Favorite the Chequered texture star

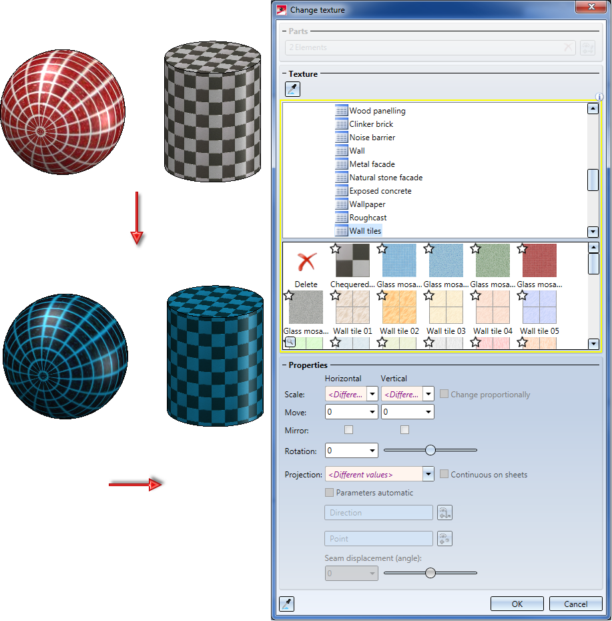click(335, 248)
